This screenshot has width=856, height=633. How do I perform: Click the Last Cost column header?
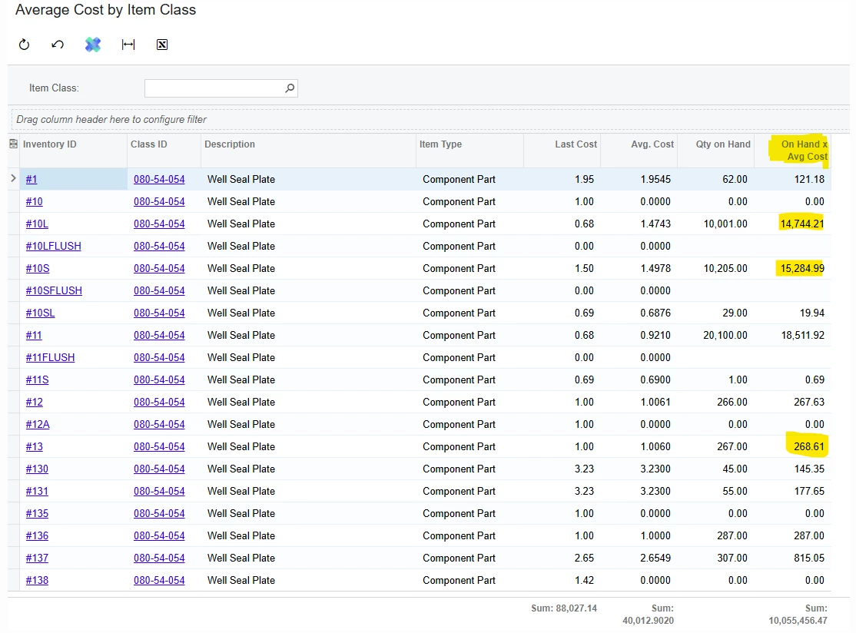576,144
